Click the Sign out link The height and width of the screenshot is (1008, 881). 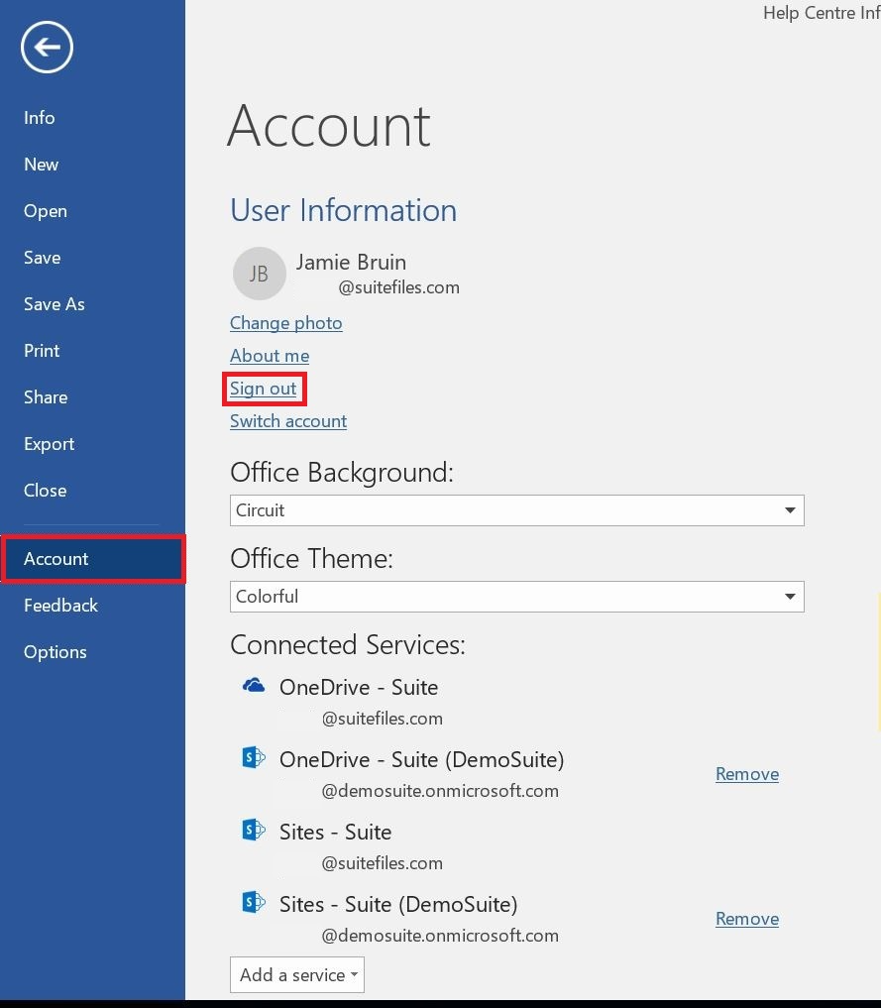[264, 389]
